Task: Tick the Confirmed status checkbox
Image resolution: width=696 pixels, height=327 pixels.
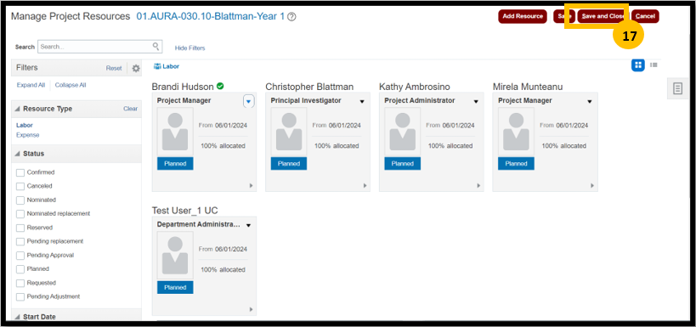Action: 20,172
